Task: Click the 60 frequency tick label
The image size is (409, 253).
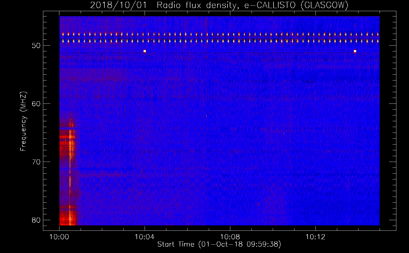Action: 36,104
